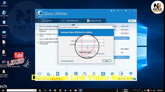Viewport: 165px width, 92px height.
Task: Open Uninstall Manager trash icon
Action: [94, 74]
